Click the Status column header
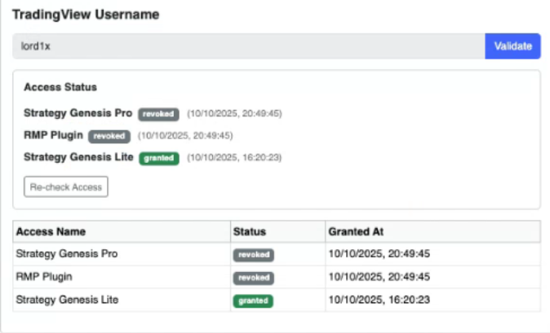Image resolution: width=550 pixels, height=333 pixels. [249, 231]
